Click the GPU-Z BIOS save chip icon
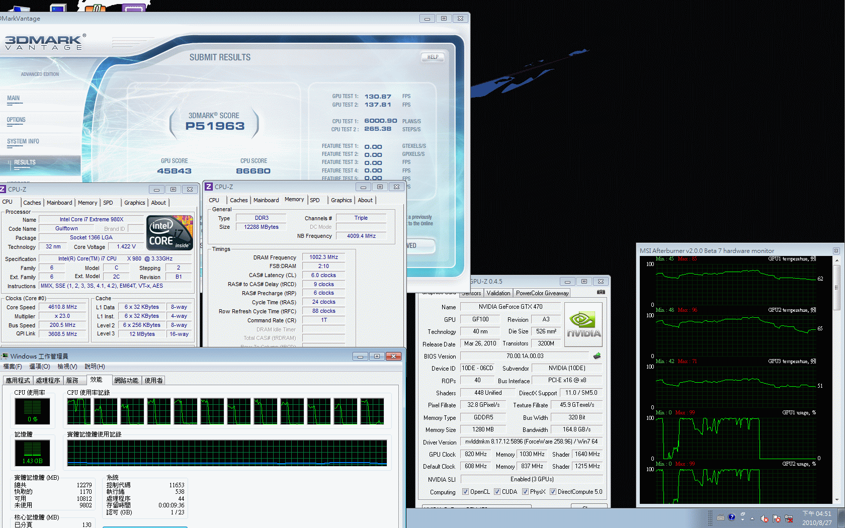This screenshot has height=528, width=845. pos(597,356)
